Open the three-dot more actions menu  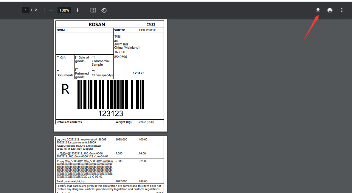coord(342,10)
